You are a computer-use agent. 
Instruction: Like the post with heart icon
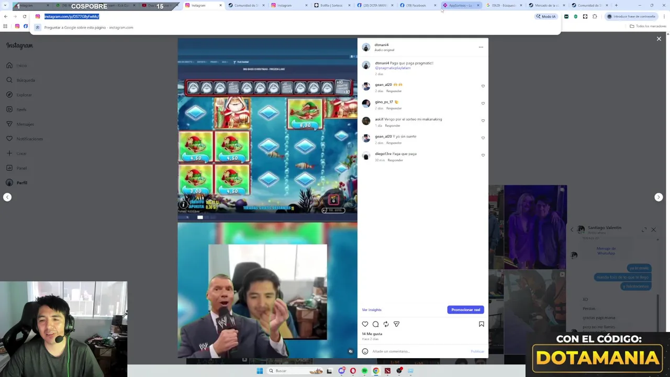tap(365, 324)
